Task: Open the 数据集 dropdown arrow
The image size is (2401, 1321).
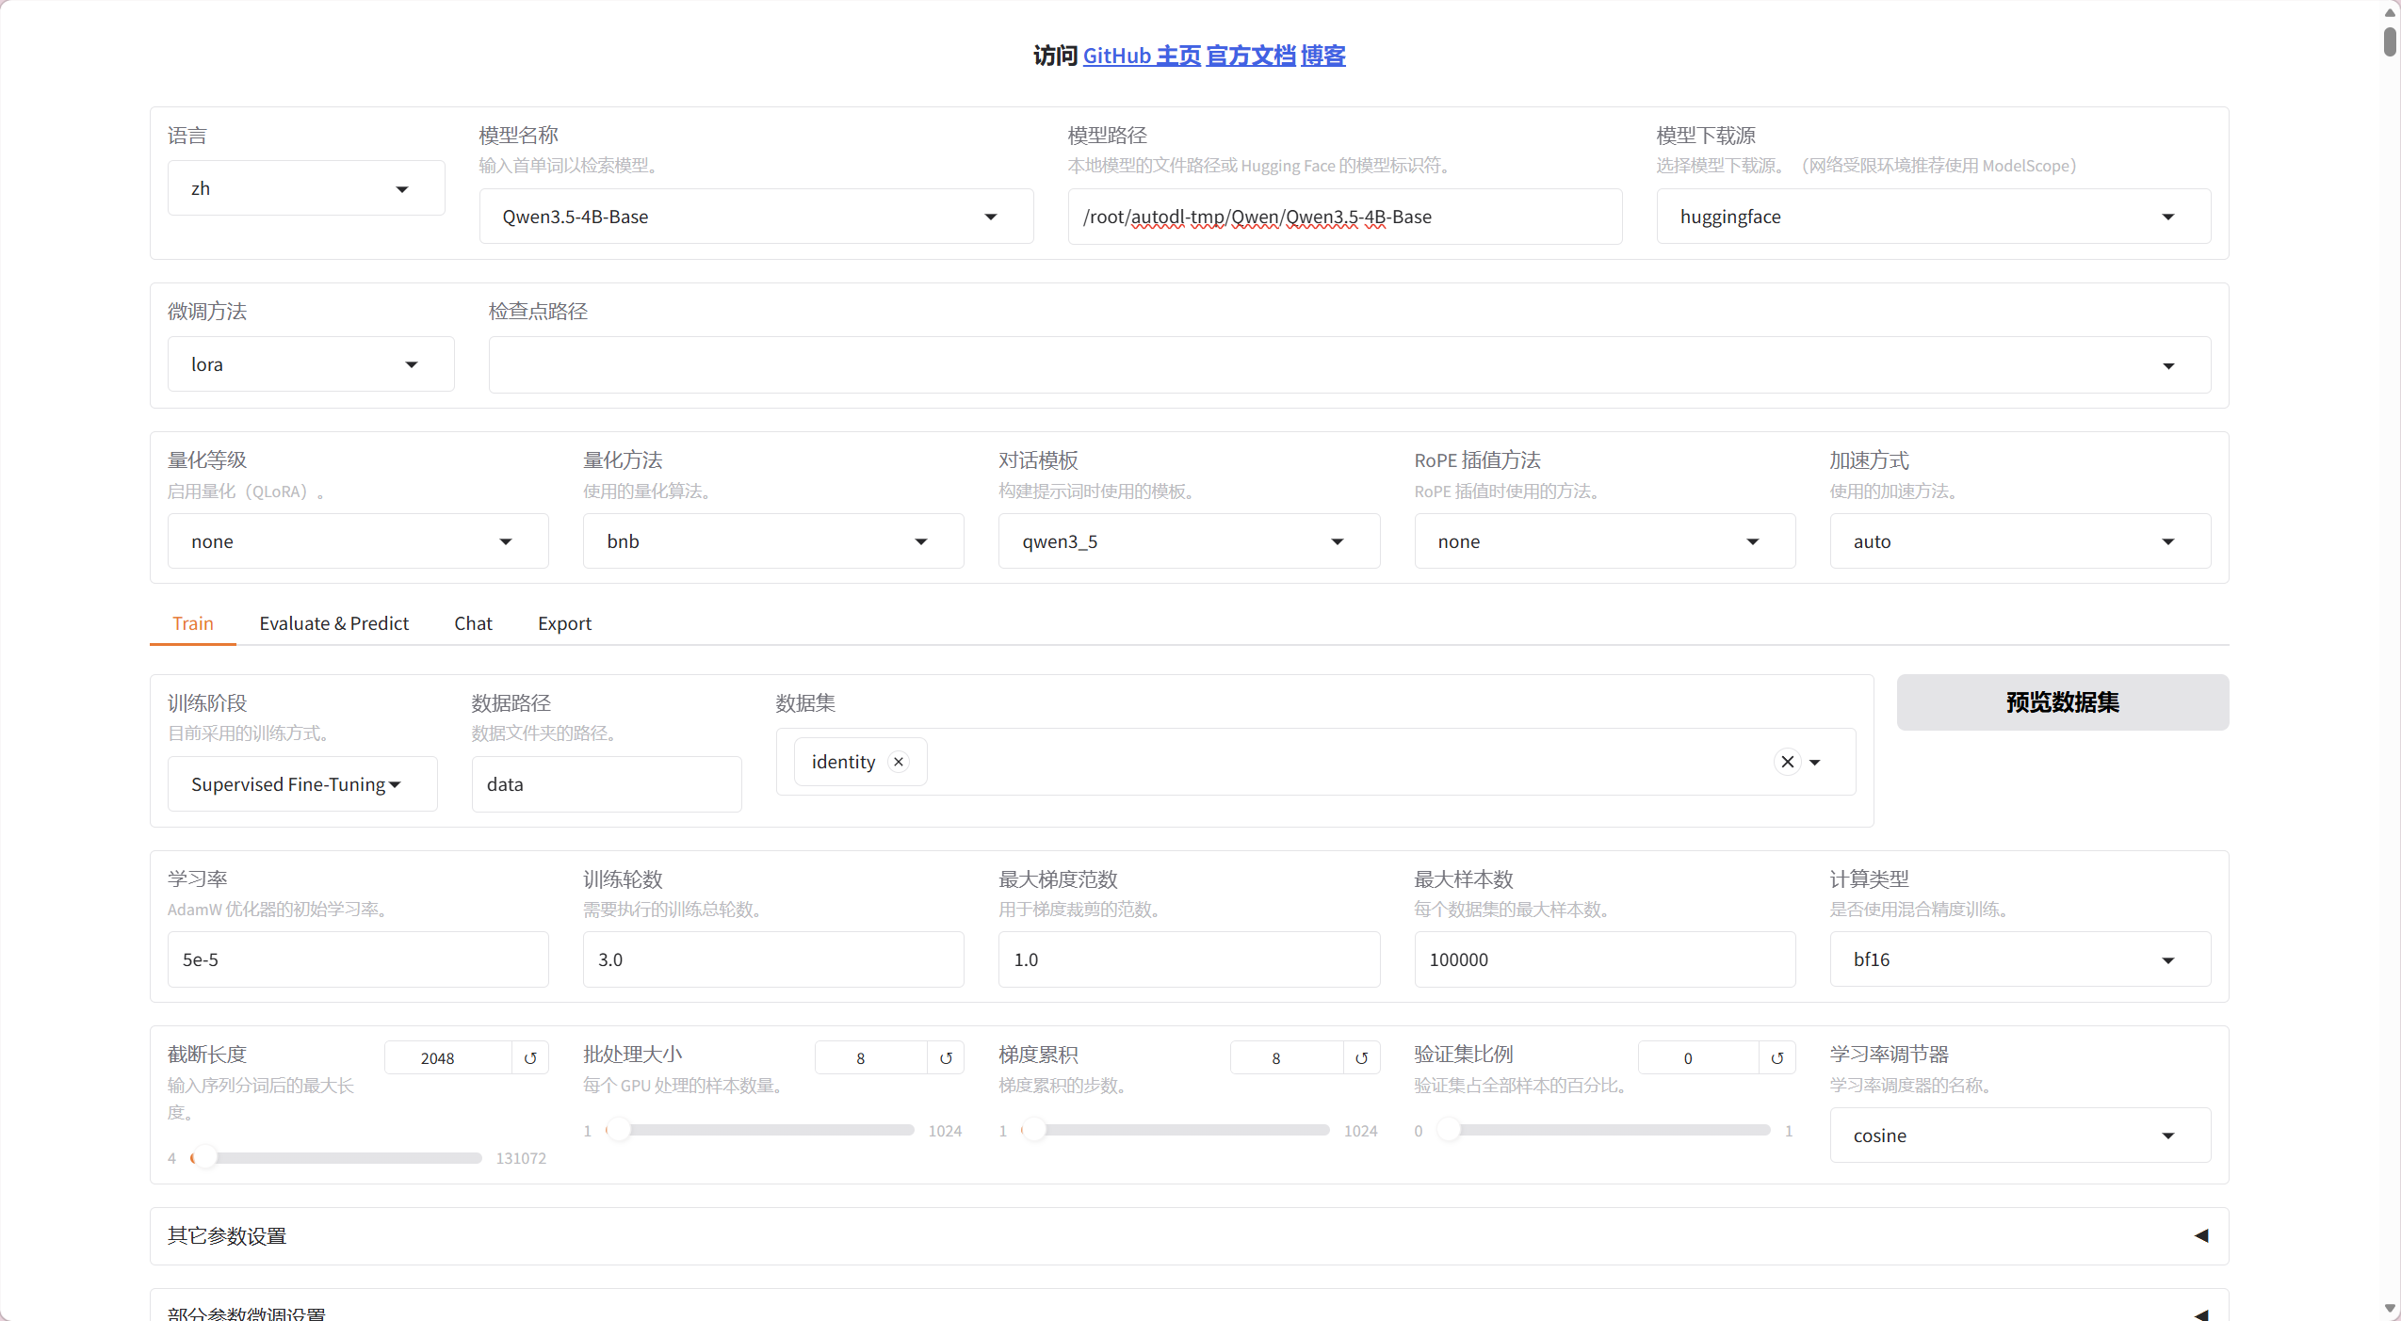Action: [x=1815, y=763]
